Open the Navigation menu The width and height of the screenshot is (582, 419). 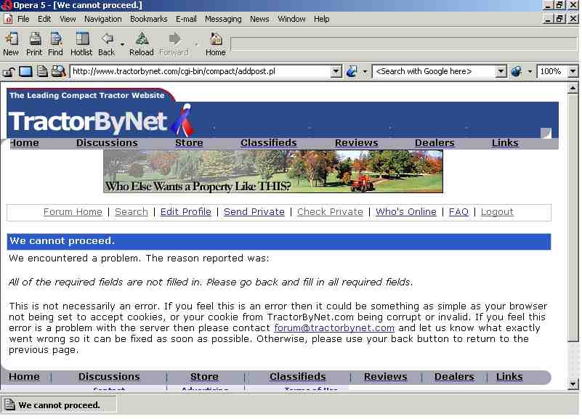click(102, 19)
